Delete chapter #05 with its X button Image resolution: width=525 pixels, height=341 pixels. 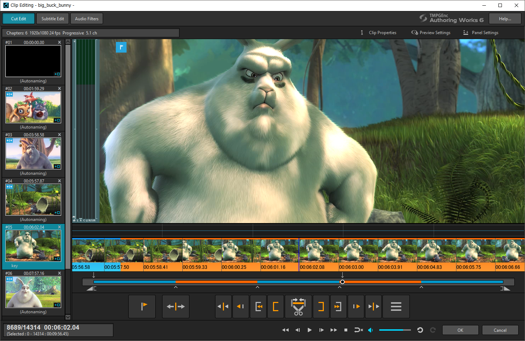point(59,227)
